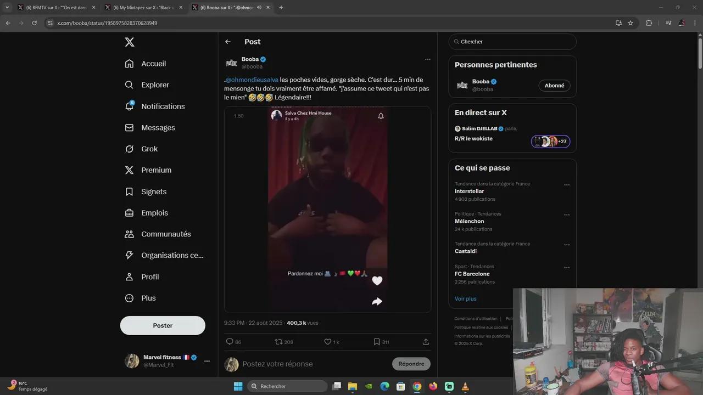Click the bell icon on the video

click(x=381, y=116)
